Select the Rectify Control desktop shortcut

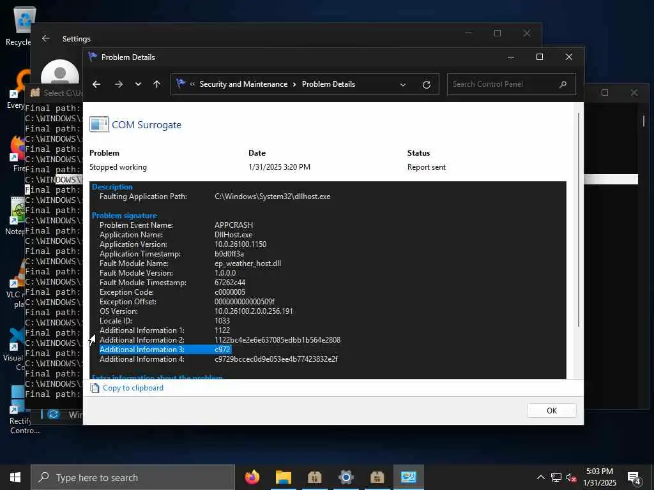[17, 410]
